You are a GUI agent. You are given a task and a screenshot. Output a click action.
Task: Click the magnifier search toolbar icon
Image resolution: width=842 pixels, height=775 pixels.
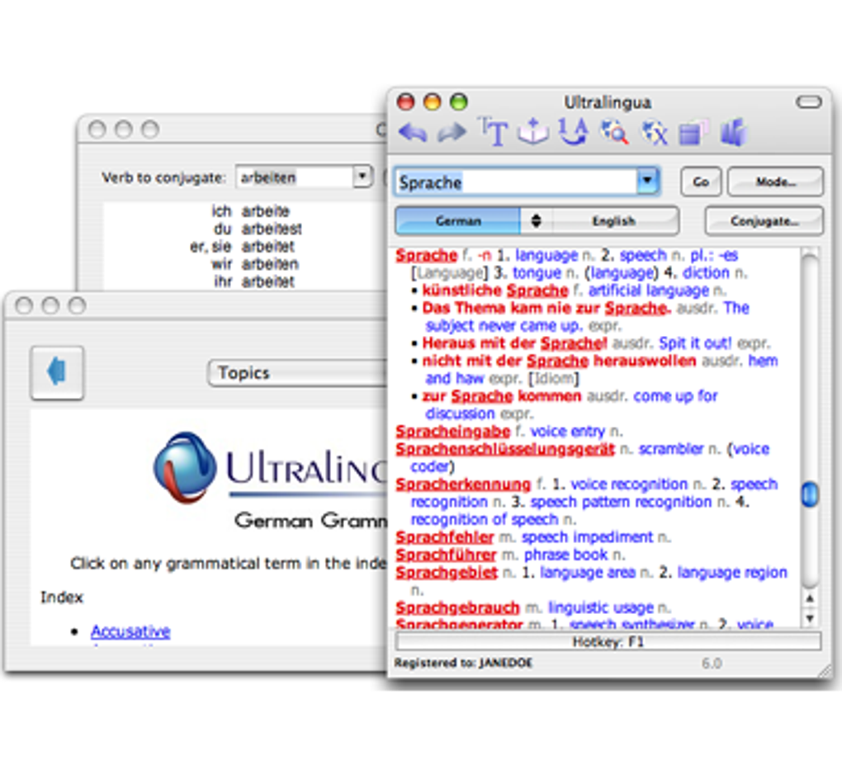(x=614, y=132)
